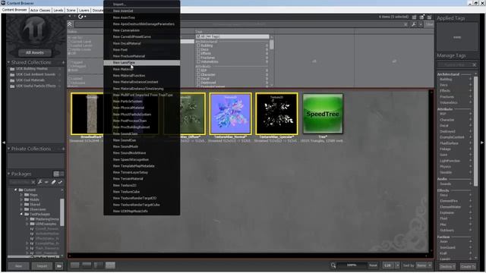The height and width of the screenshot is (273, 486).
Task: Collapse the filter panel using the double-chevron icon
Action: [70, 24]
